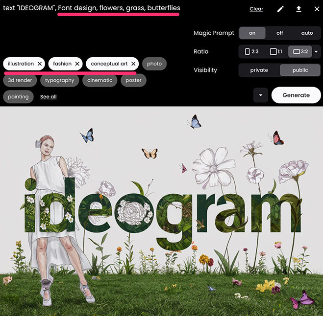Select the 3:2 landscape ratio option
323x316 pixels.
point(300,51)
